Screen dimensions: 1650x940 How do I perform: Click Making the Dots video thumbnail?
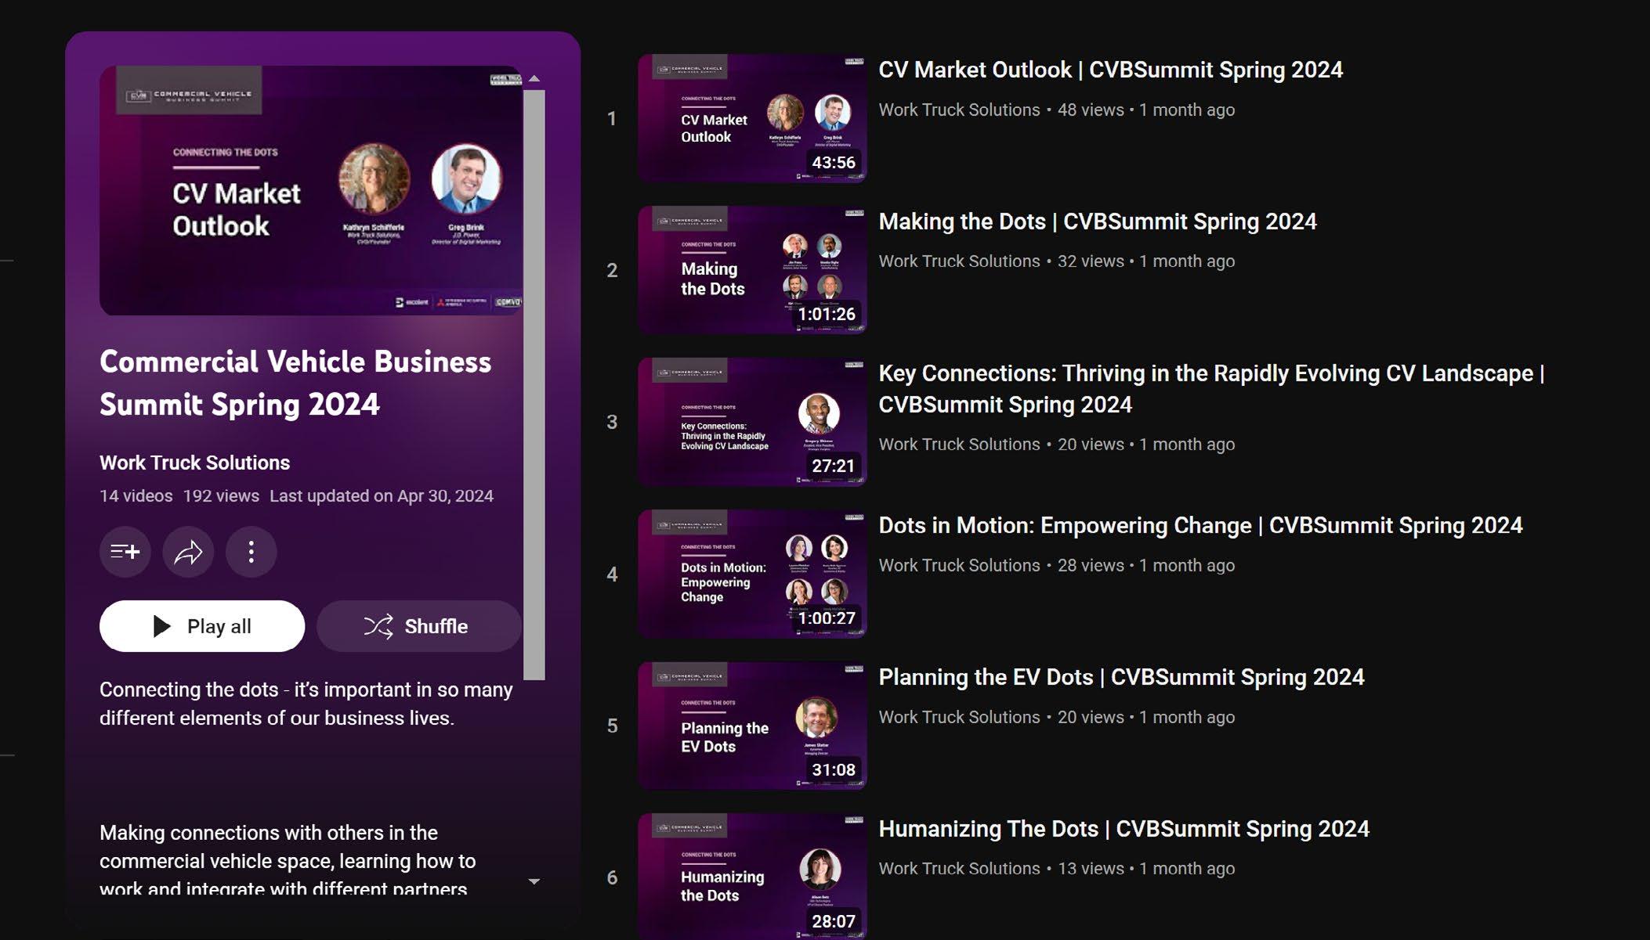[x=751, y=270]
